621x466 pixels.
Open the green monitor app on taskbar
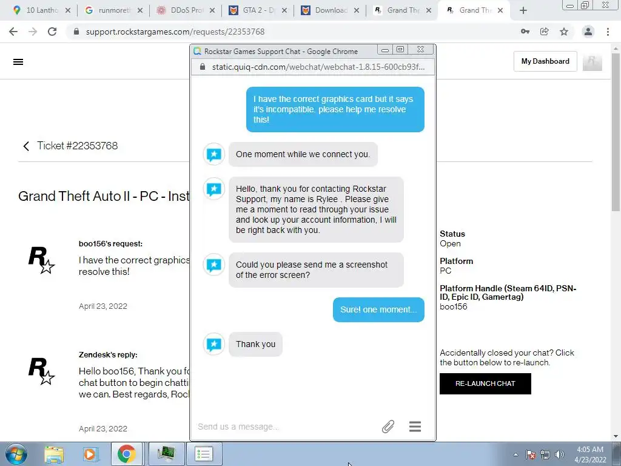(x=166, y=454)
